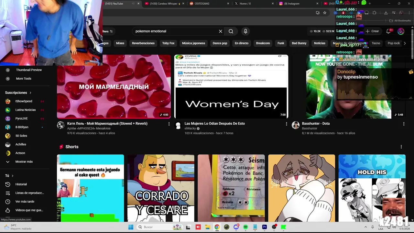Select the Toby Fox chip
The height and width of the screenshot is (233, 414).
click(x=168, y=43)
